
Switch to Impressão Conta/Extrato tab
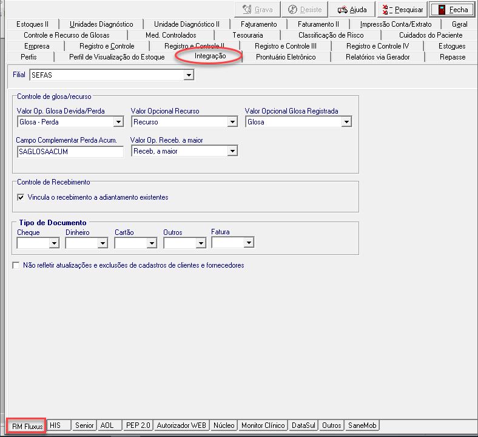[396, 24]
